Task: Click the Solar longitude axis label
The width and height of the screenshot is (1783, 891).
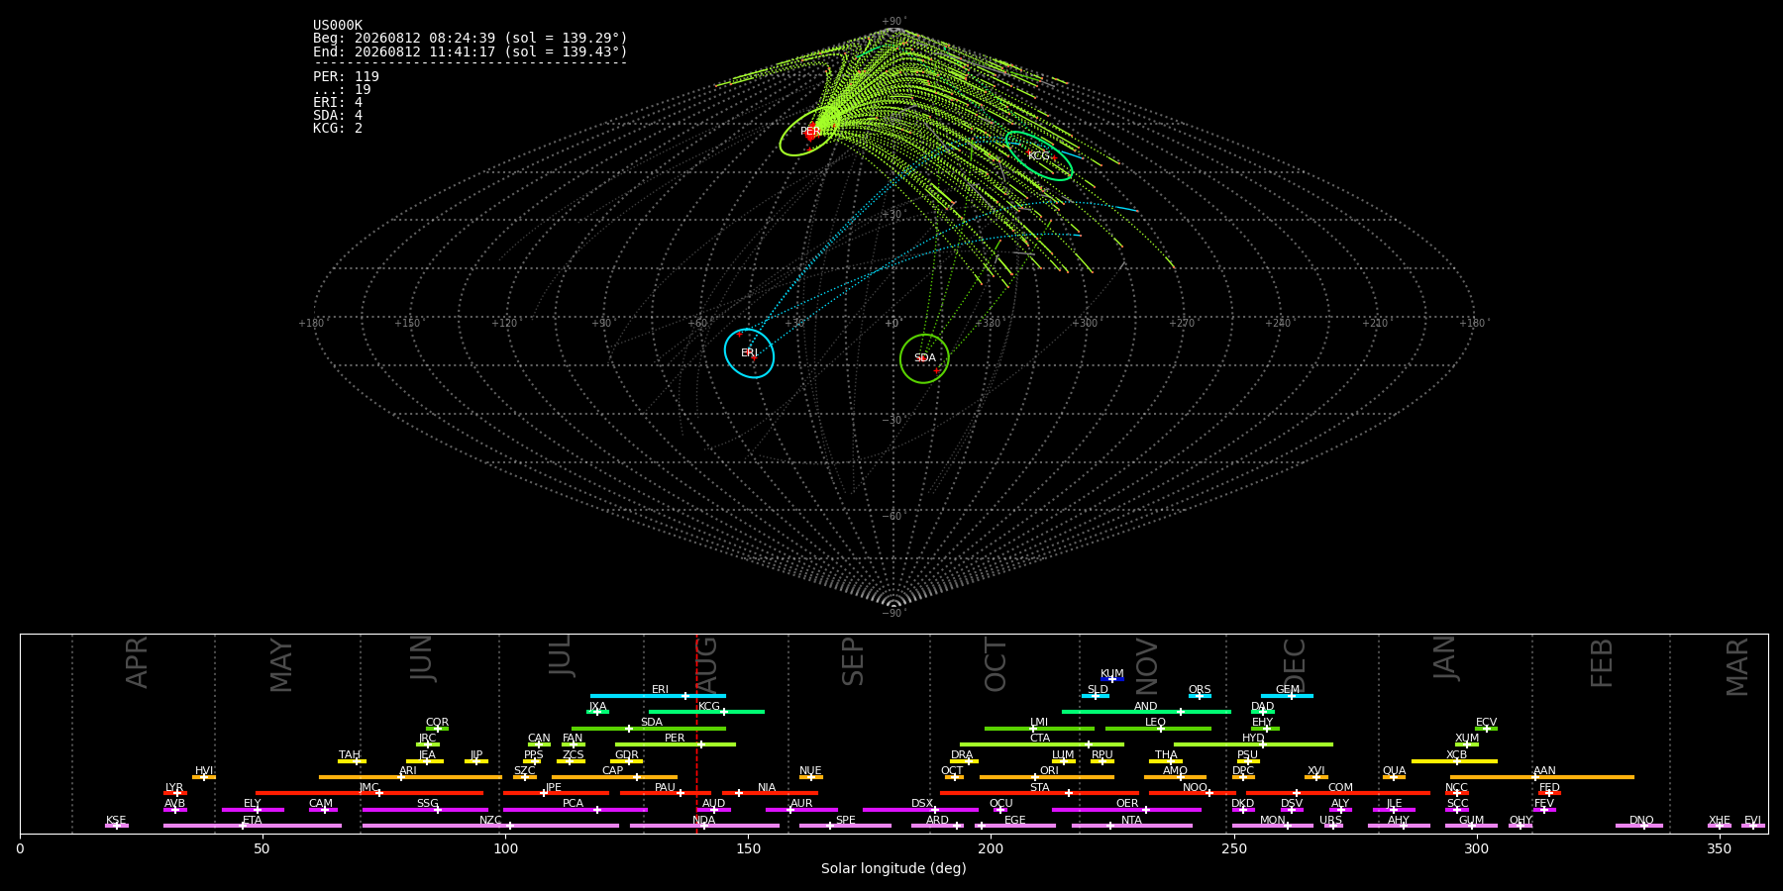Action: point(893,869)
